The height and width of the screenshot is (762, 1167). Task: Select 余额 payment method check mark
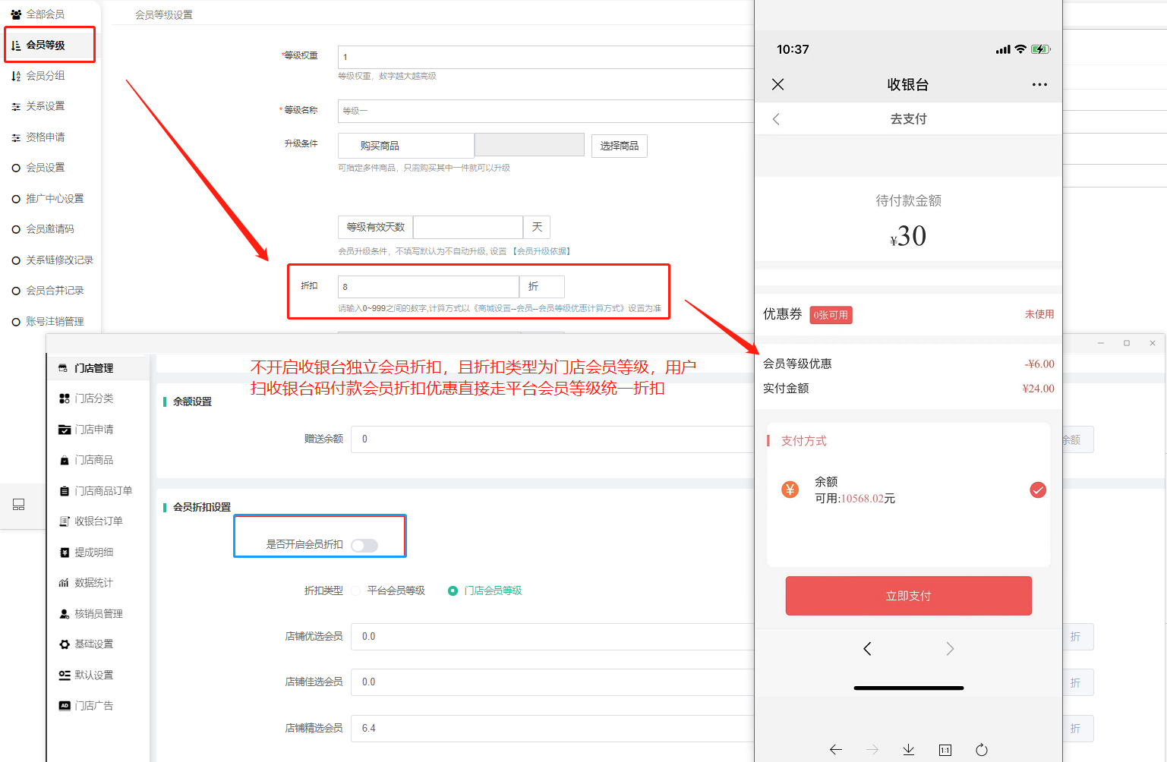1038,490
